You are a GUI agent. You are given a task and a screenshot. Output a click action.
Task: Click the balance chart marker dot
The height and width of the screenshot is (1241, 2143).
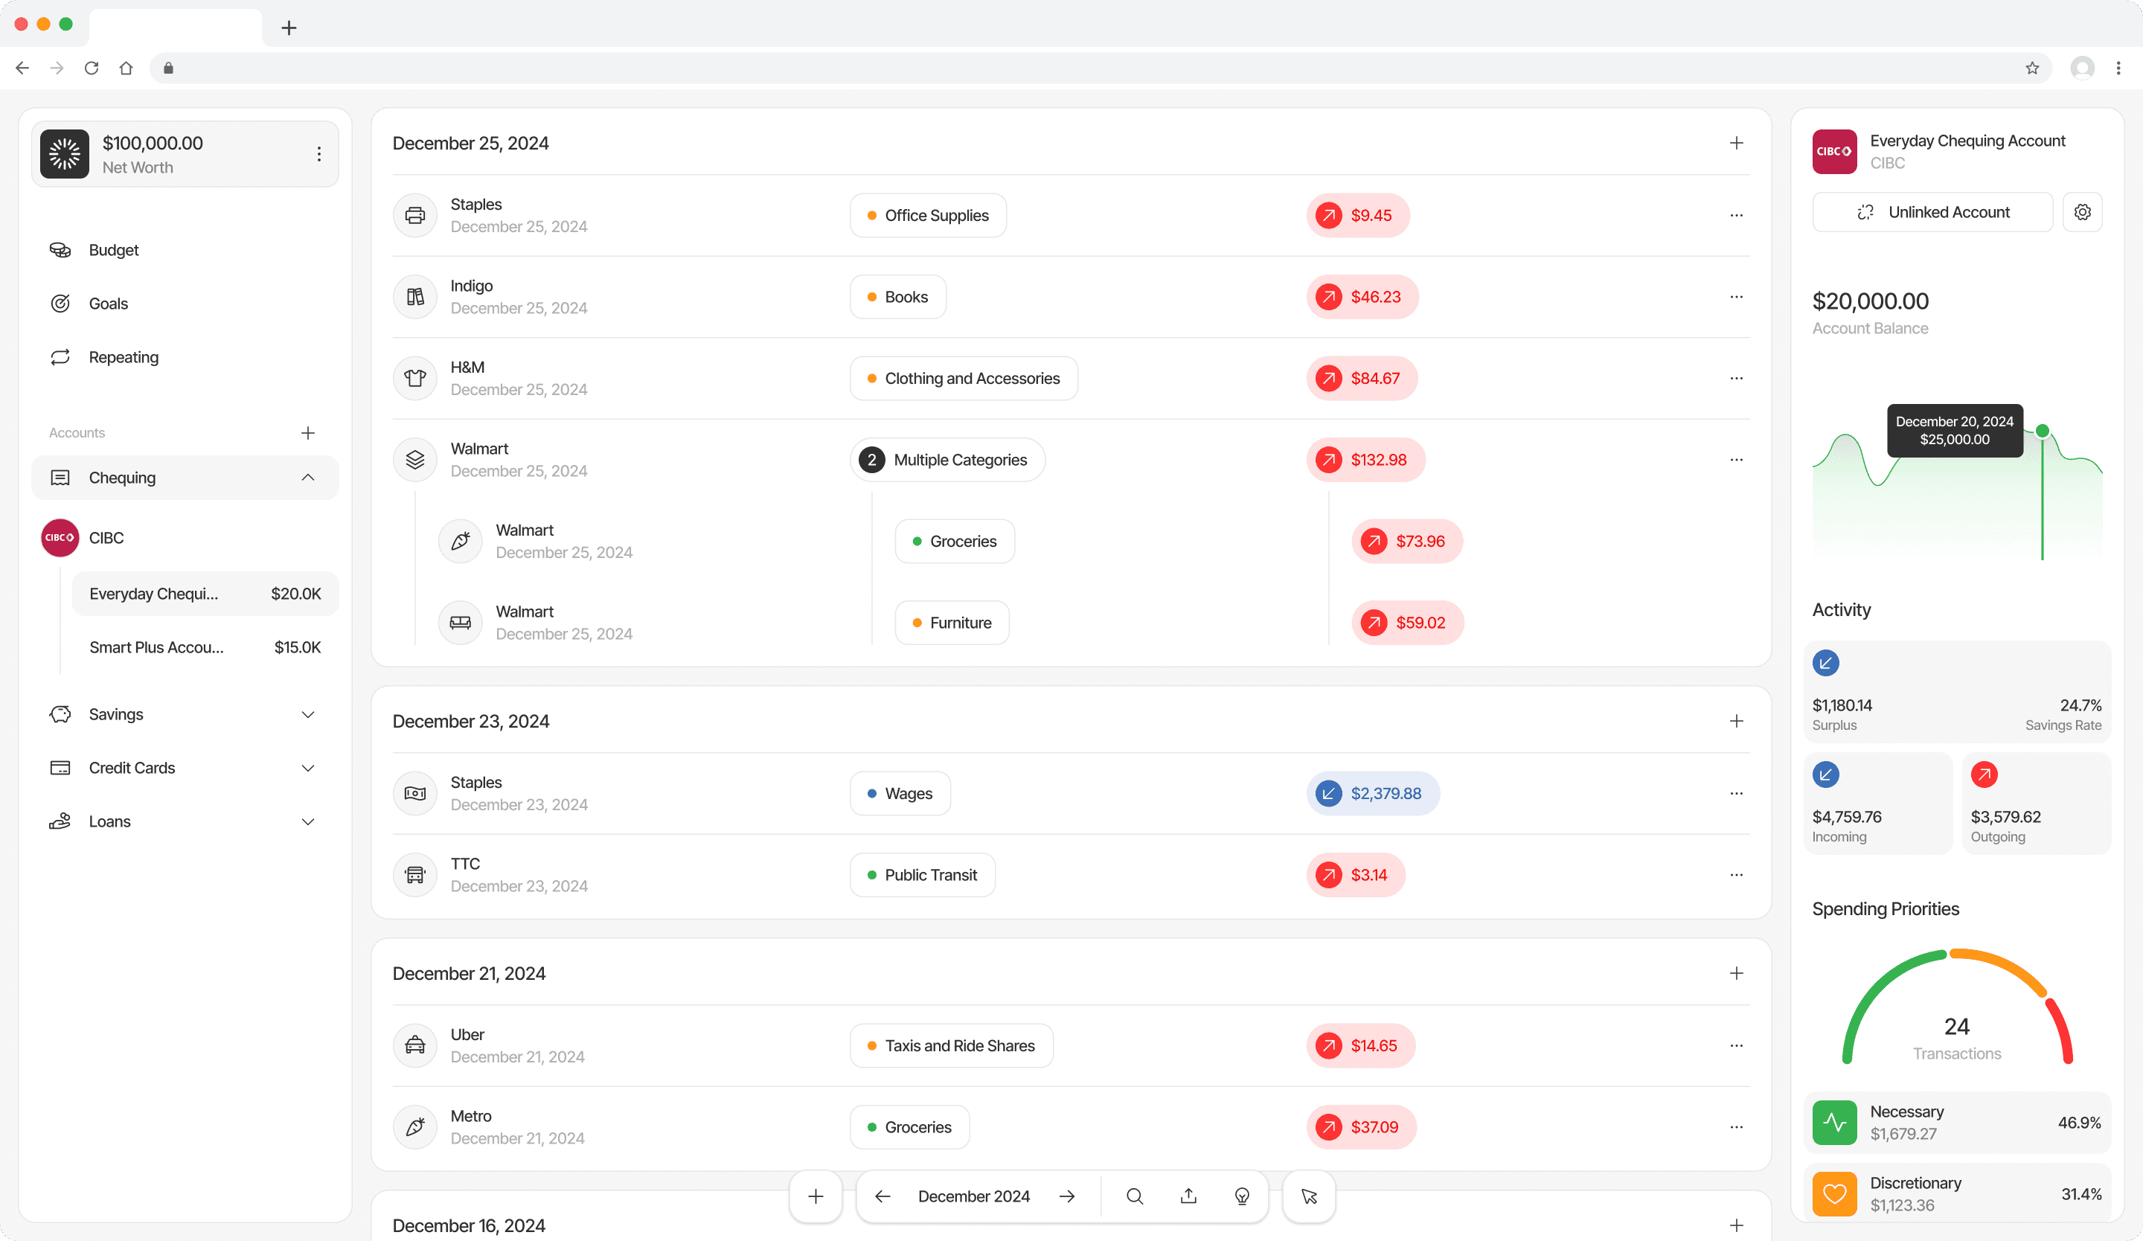click(x=2042, y=431)
